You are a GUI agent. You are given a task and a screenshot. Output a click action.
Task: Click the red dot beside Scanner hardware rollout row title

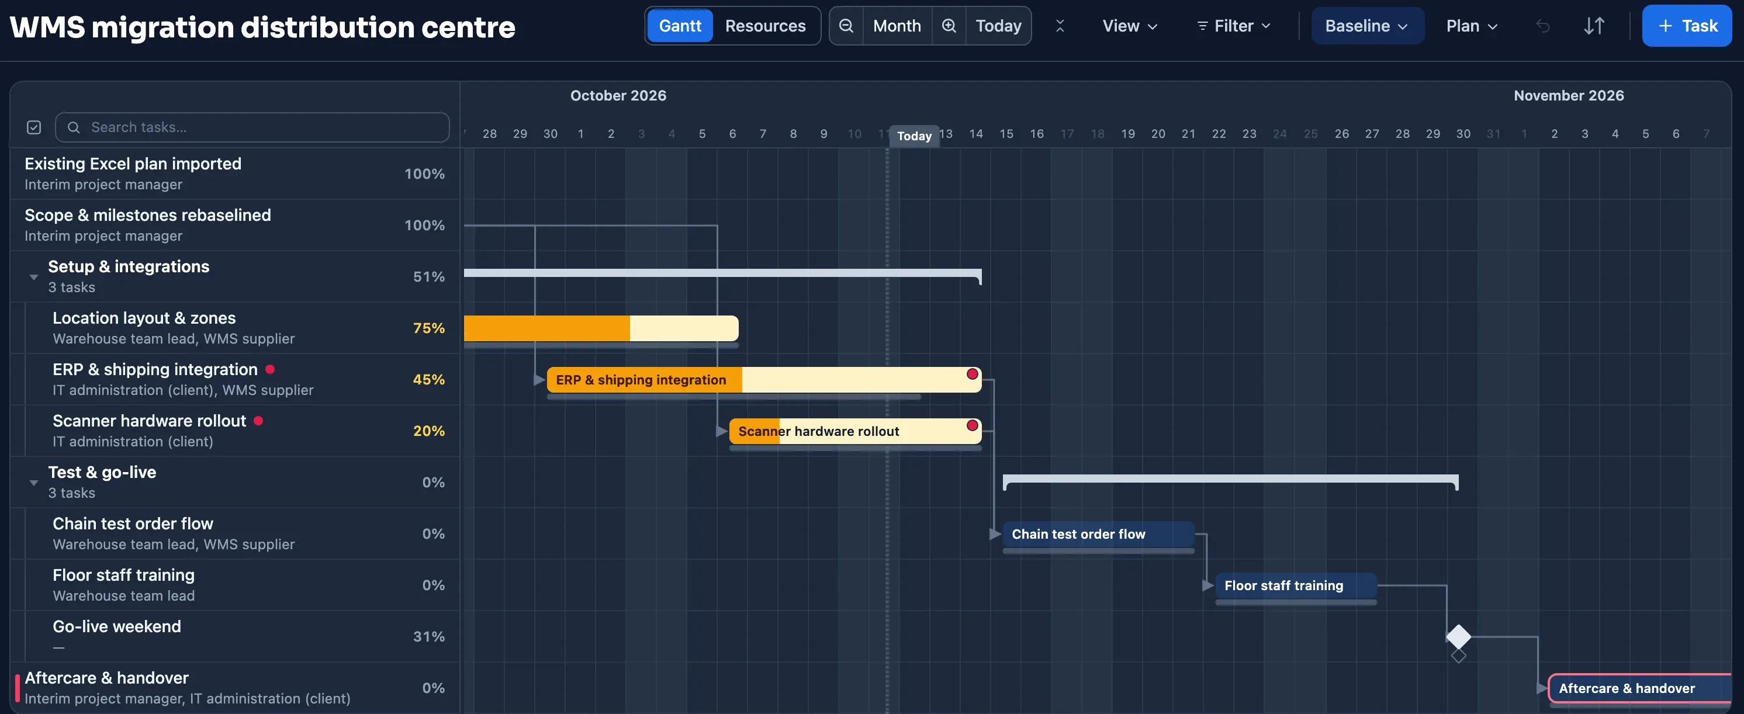click(258, 420)
